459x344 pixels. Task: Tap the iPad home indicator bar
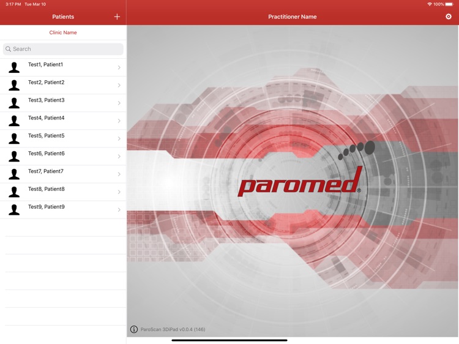click(229, 340)
